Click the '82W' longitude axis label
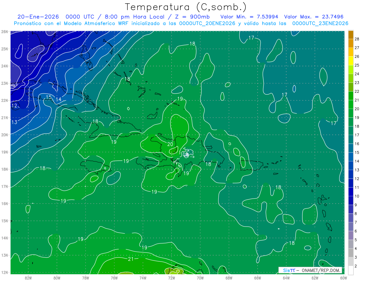 [28, 278]
